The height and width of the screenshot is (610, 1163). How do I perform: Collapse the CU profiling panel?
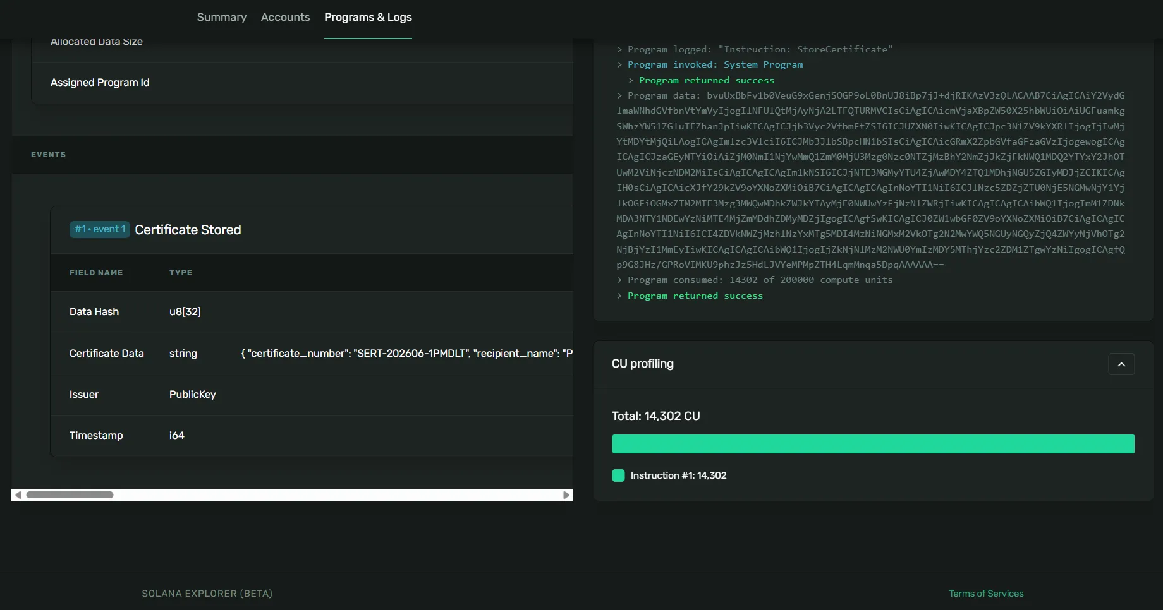pyautogui.click(x=1121, y=364)
